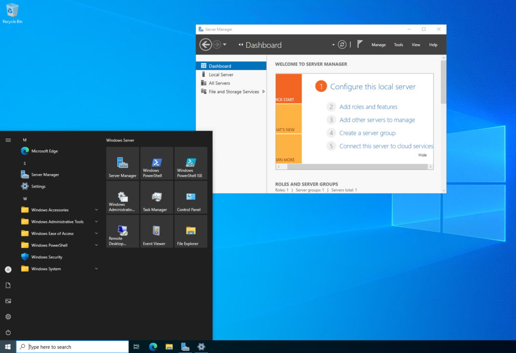Open Task View on the taskbar
The height and width of the screenshot is (353, 516).
click(x=136, y=347)
